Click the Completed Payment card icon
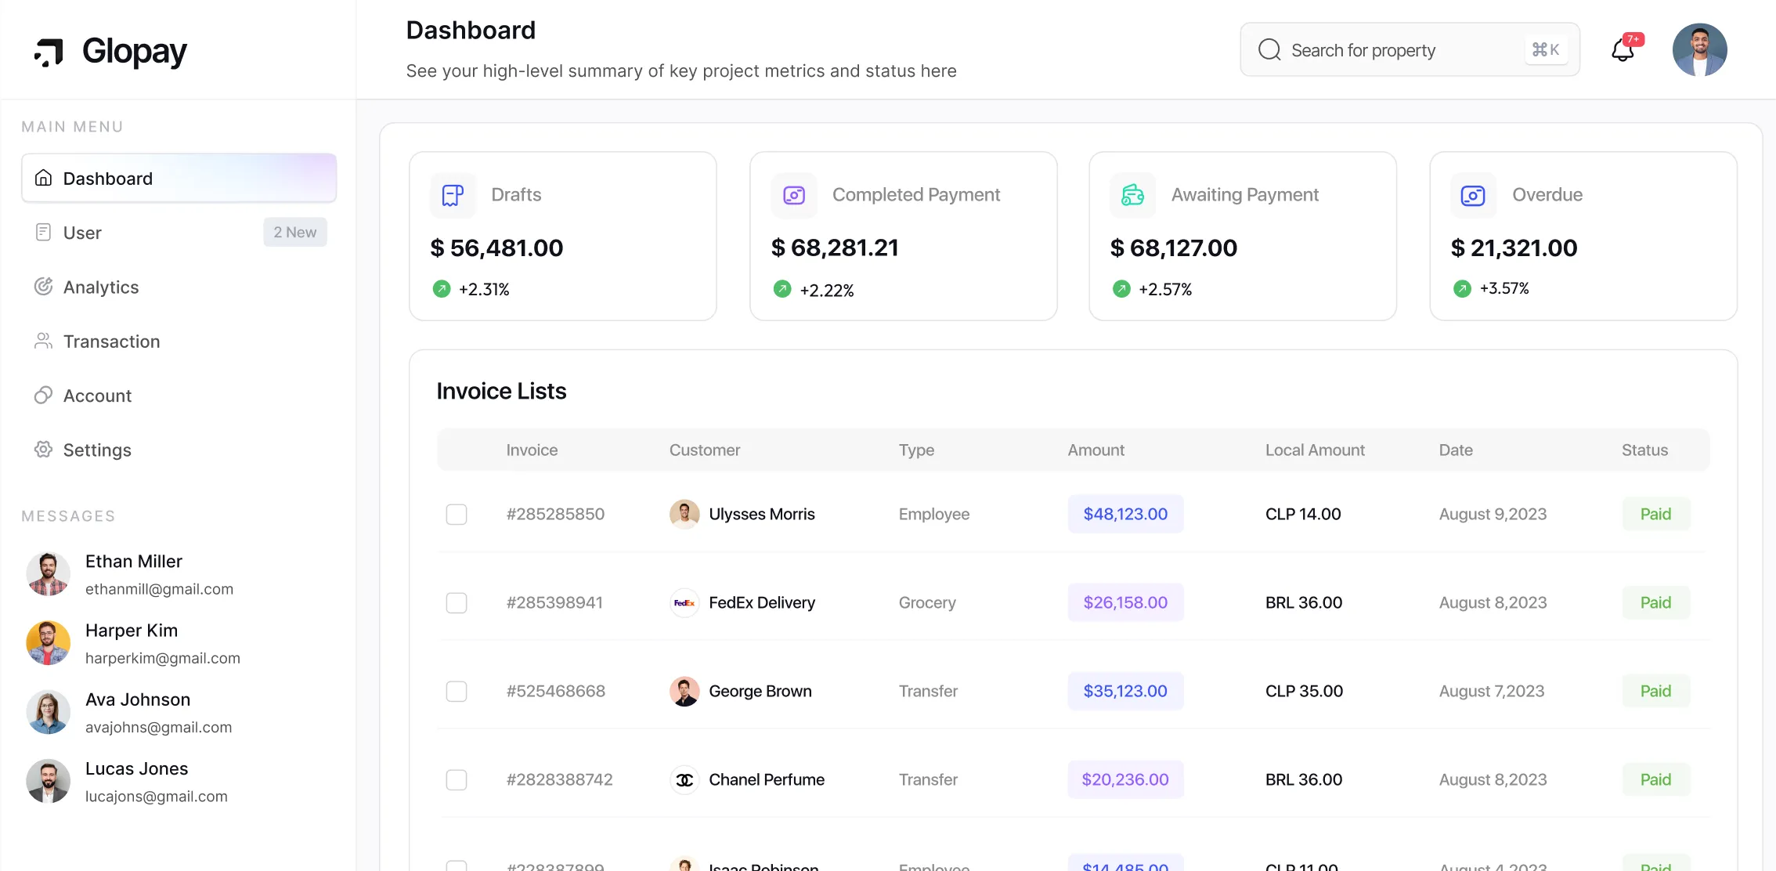The width and height of the screenshot is (1776, 871). tap(794, 195)
